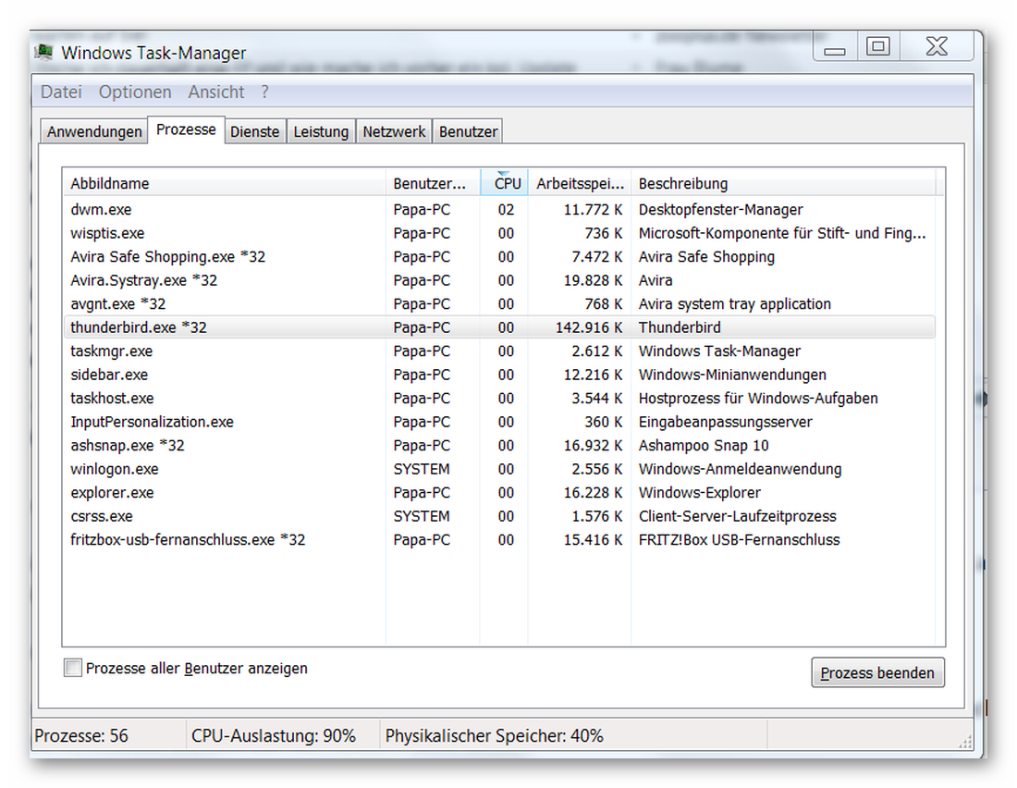Select fritzbox-usb-fernanschluss.exe *32 row

499,539
